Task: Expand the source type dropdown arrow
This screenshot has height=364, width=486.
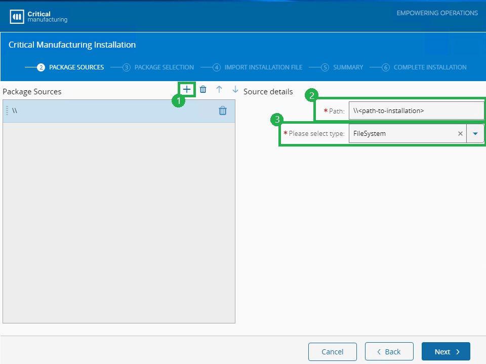Action: (475, 134)
